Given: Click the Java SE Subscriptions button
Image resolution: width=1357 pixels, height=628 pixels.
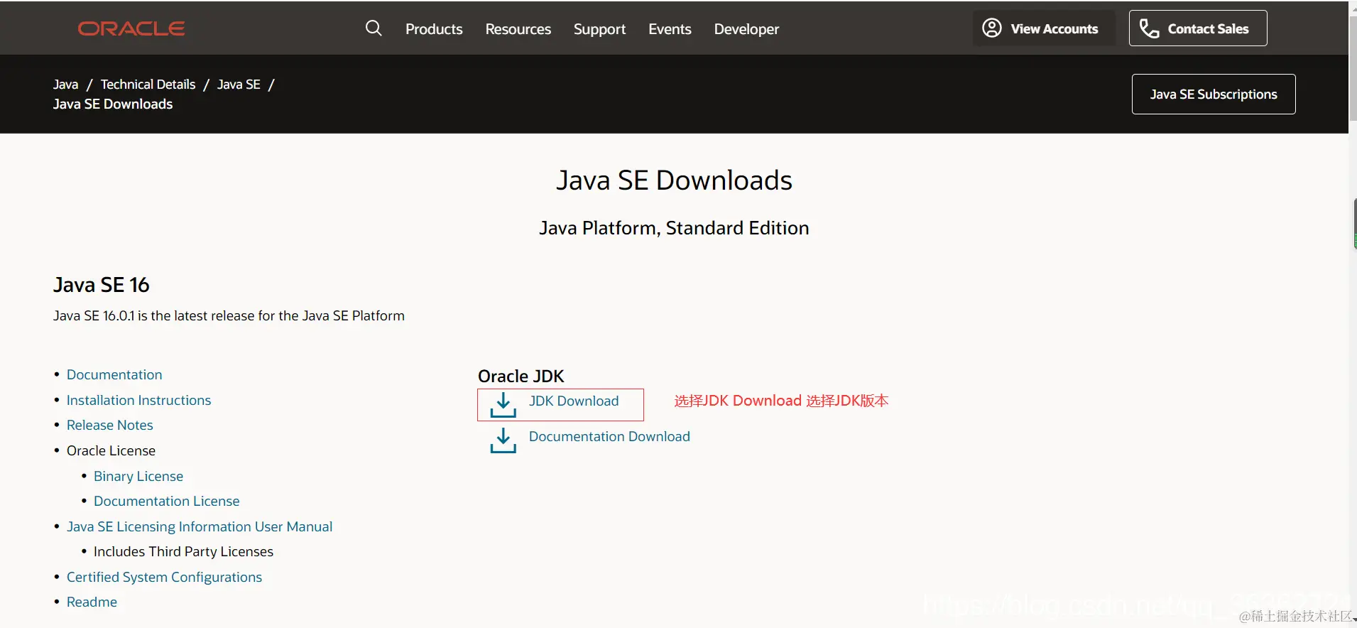Looking at the screenshot, I should [1214, 94].
